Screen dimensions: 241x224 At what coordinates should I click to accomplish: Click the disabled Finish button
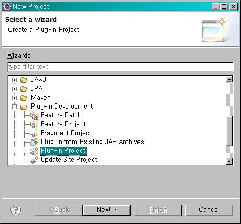point(158,210)
